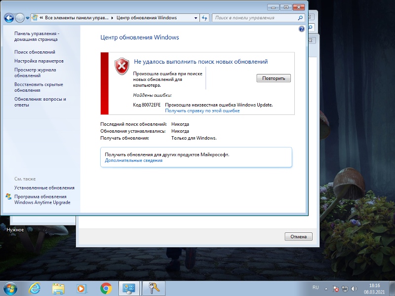The image size is (395, 296).
Task: Maximize the Windows Update window
Action: (286, 7)
